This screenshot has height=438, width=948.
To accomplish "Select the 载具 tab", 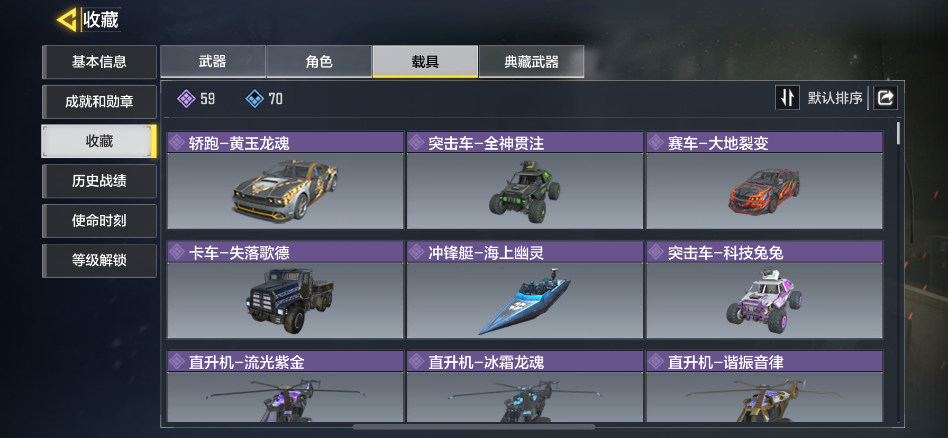I will point(425,61).
